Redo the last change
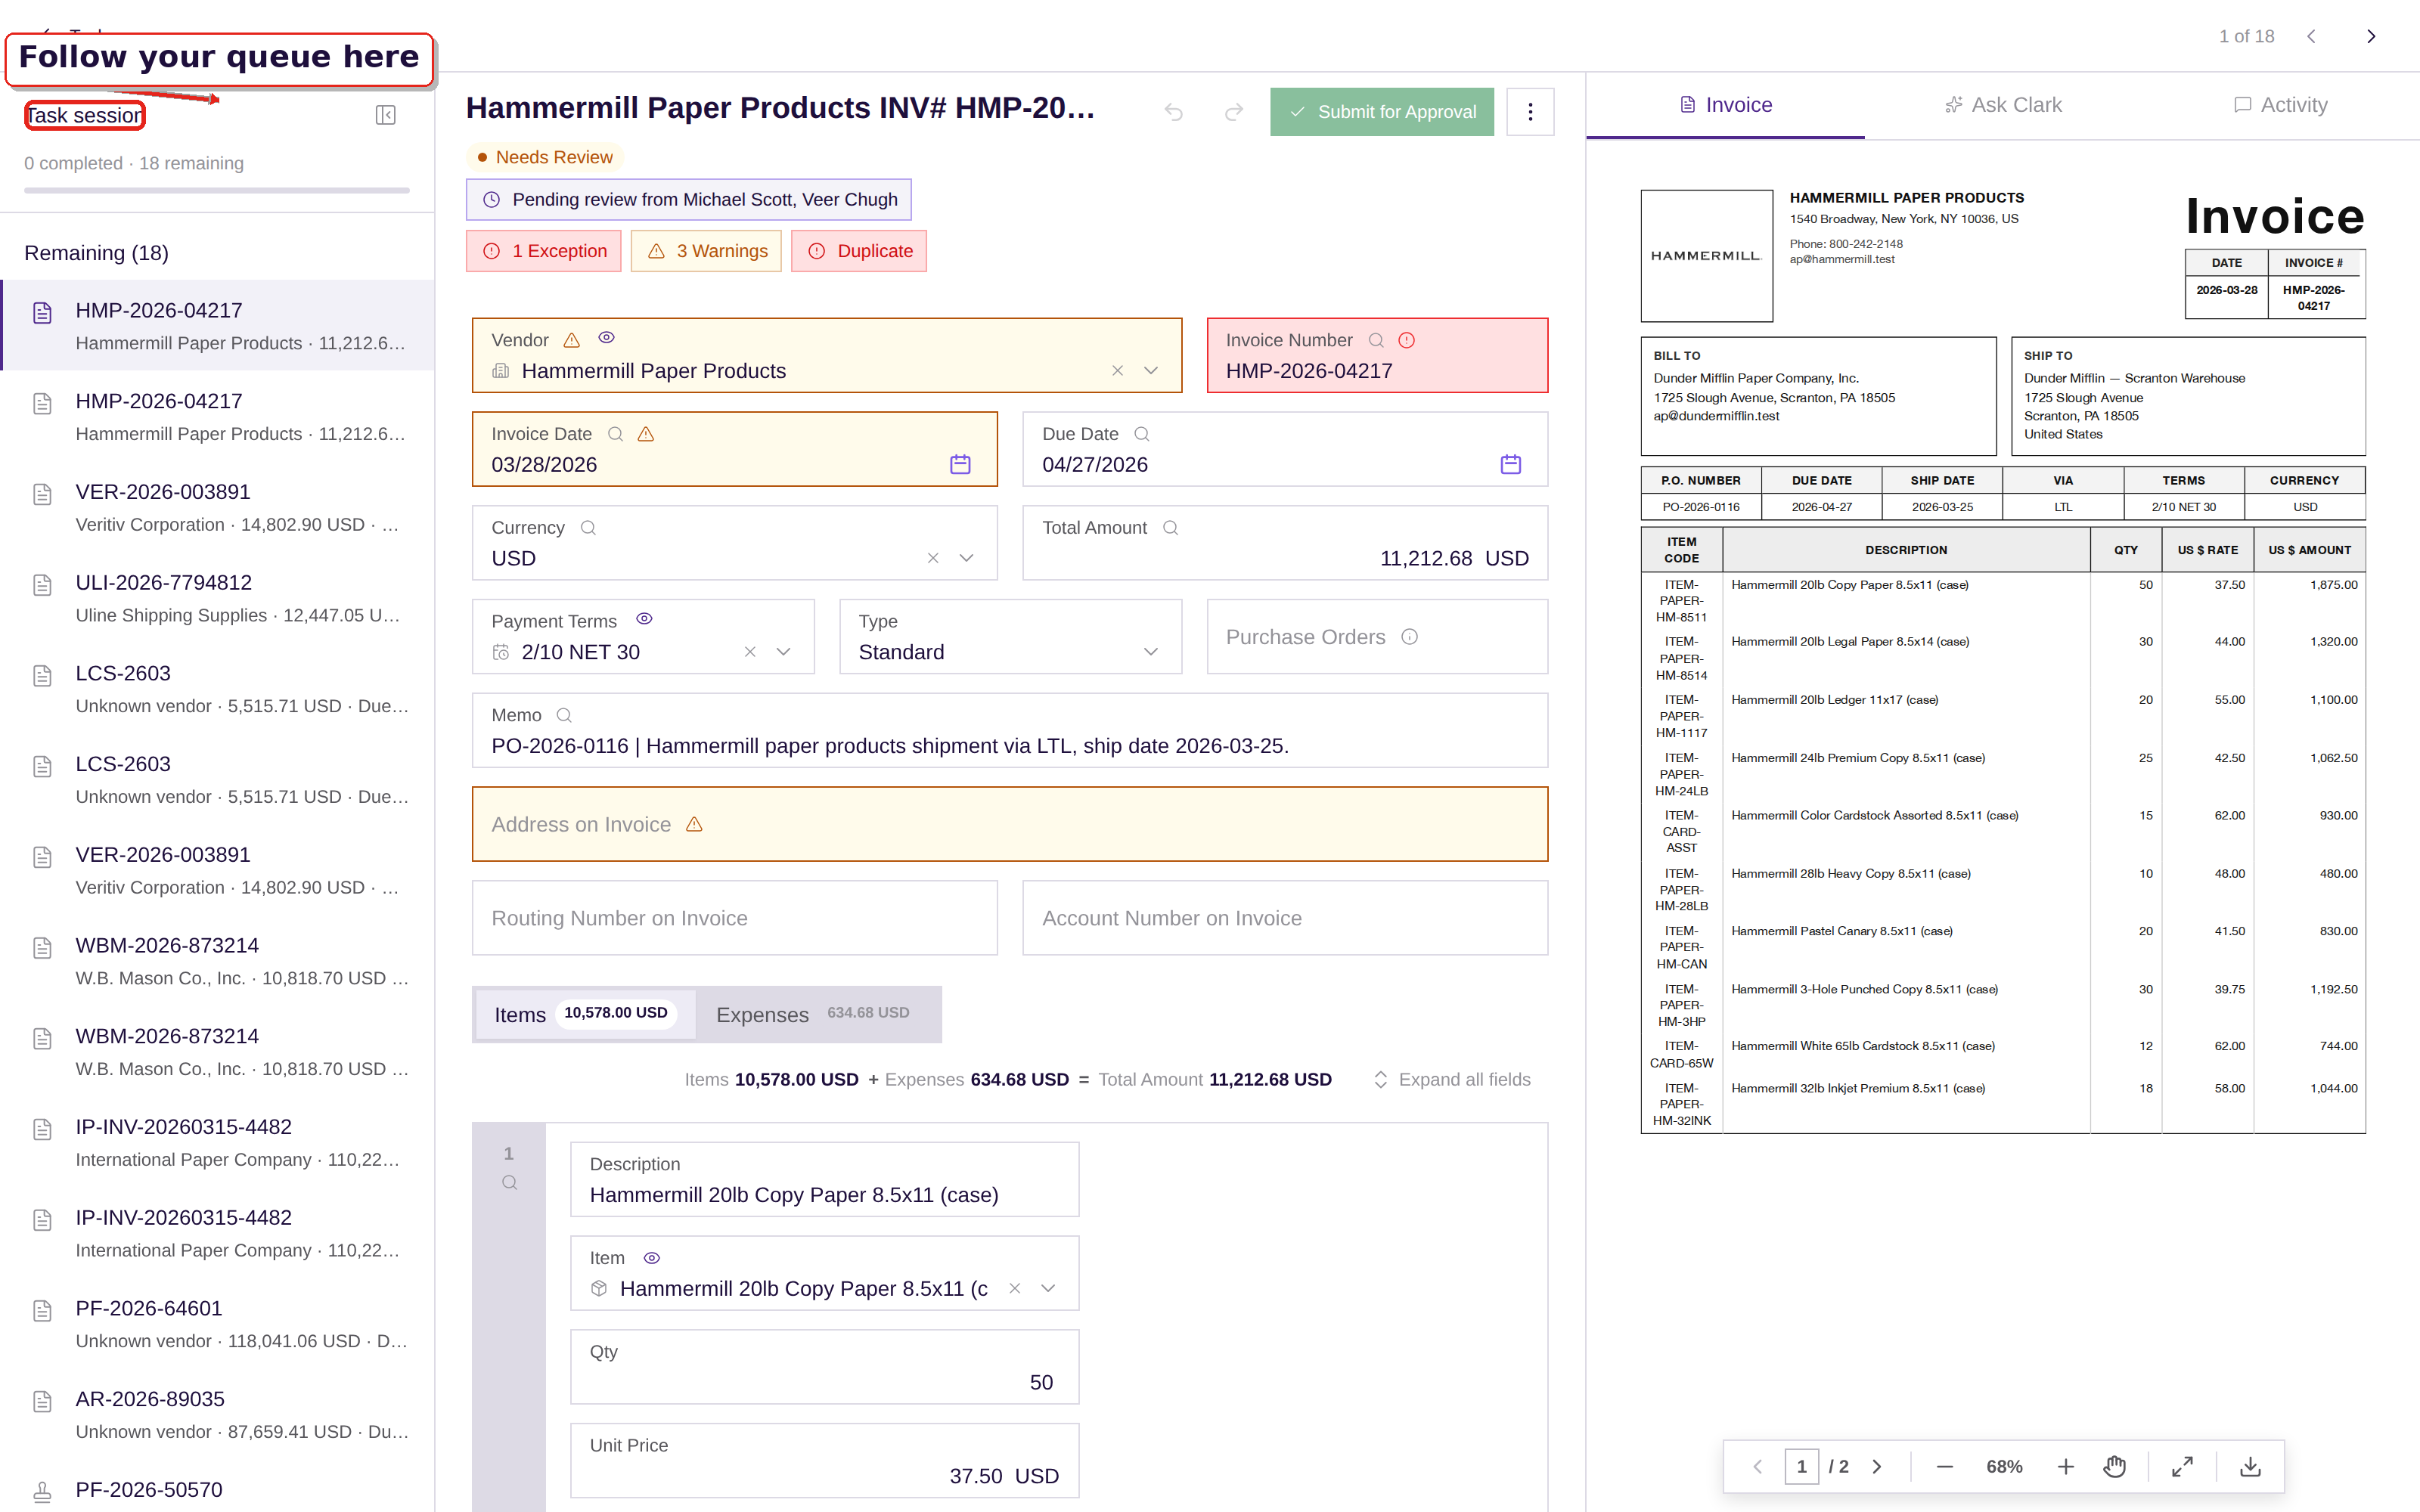Image resolution: width=2420 pixels, height=1512 pixels. click(1234, 112)
